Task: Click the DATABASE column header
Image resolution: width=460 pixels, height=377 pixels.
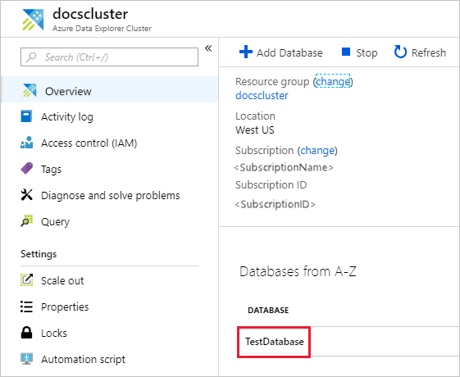Action: coord(268,310)
